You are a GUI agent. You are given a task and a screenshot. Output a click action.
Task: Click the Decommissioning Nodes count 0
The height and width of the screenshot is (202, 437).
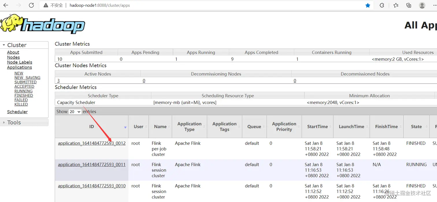click(x=144, y=81)
